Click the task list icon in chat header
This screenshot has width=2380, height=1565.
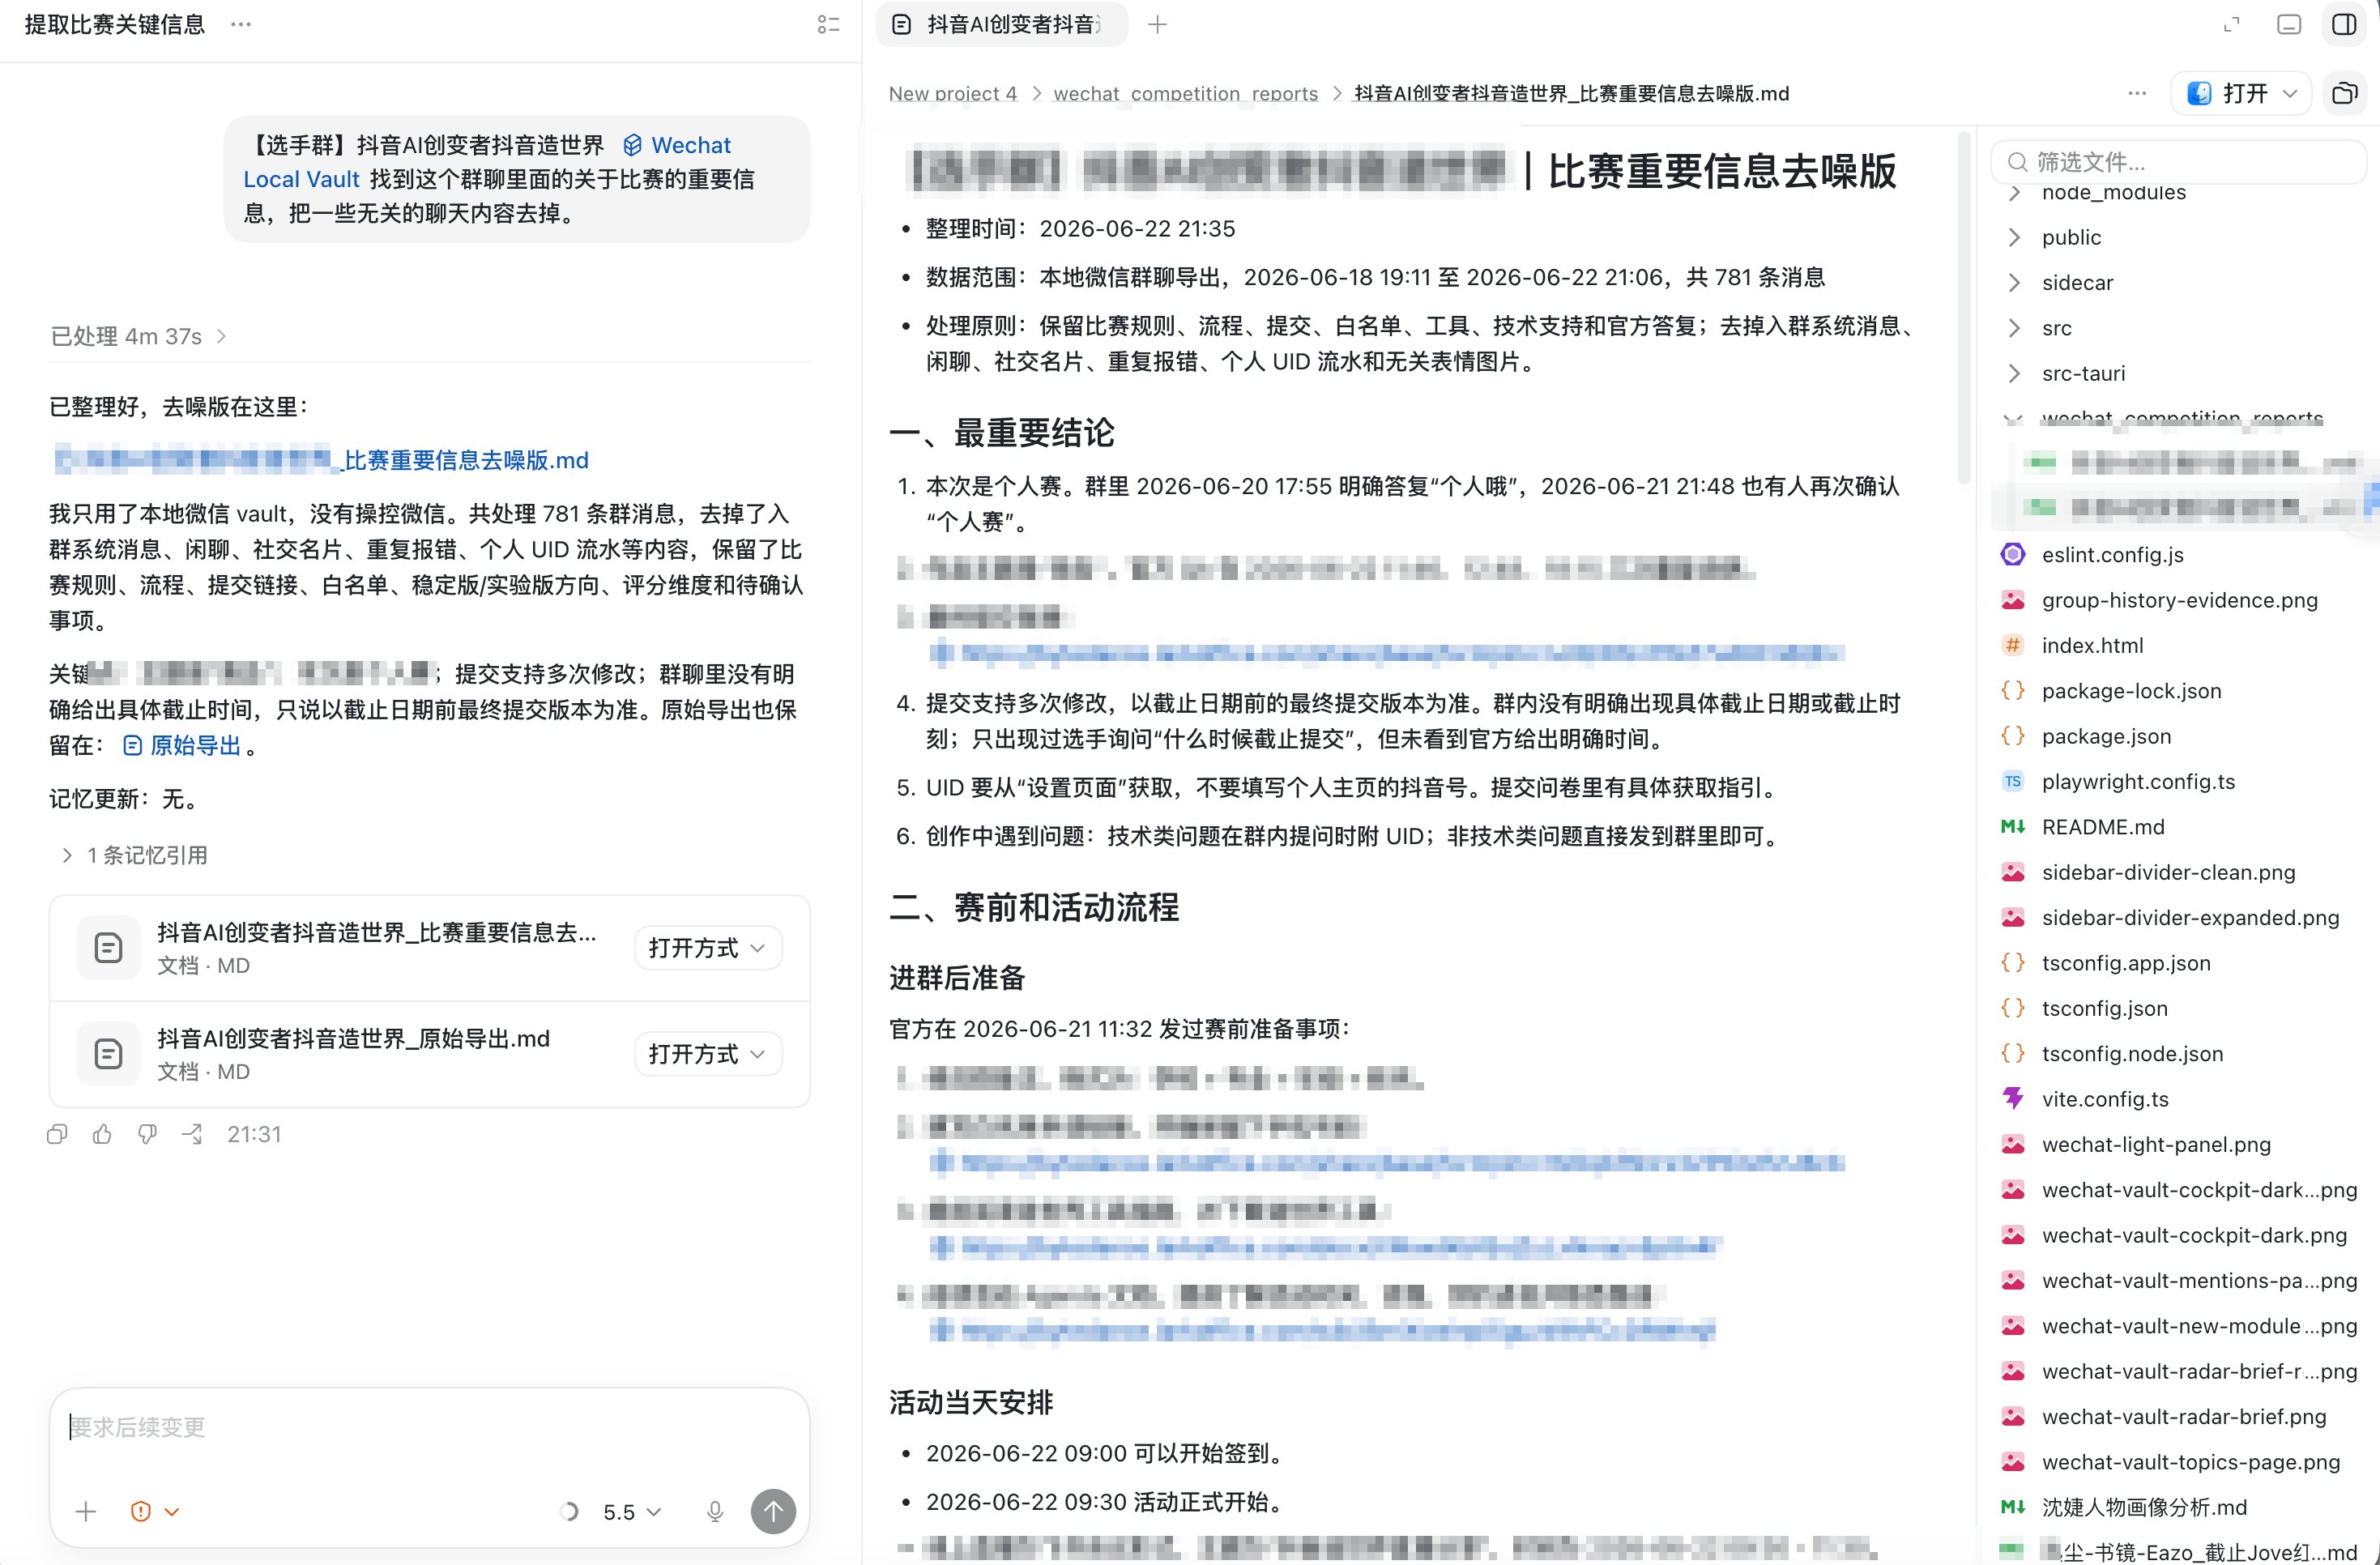click(828, 24)
